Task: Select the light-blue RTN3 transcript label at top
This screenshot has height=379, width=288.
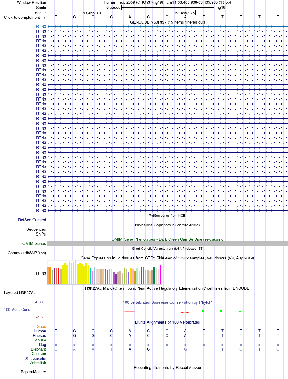Action: click(x=41, y=26)
